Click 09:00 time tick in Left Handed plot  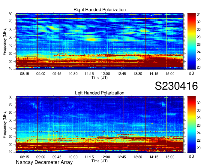[x=41, y=157]
